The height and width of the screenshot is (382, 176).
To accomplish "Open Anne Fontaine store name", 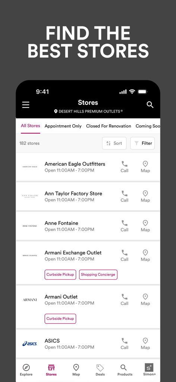I will click(x=62, y=223).
